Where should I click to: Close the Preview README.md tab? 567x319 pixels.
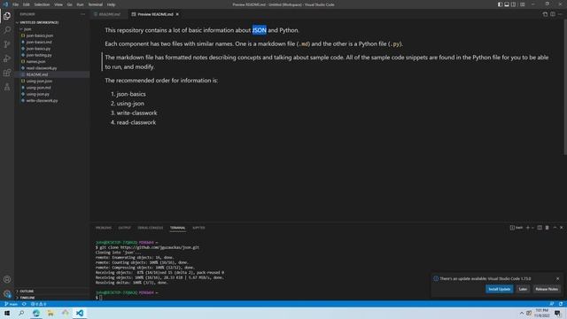click(x=177, y=14)
